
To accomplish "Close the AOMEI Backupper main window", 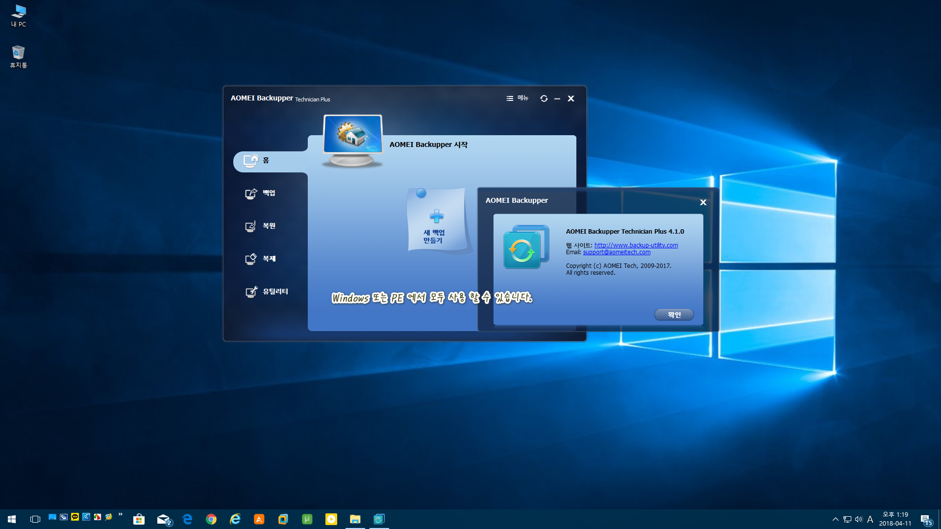I will tap(571, 98).
